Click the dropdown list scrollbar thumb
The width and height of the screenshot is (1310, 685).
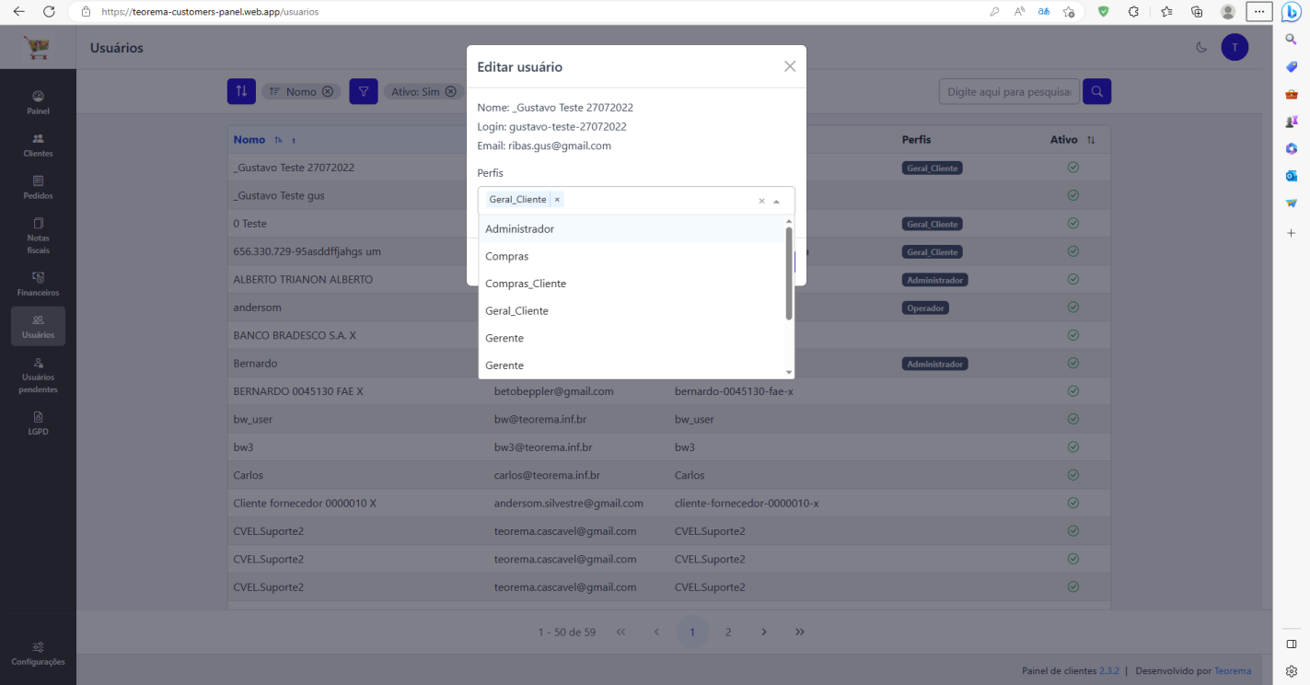pos(789,273)
